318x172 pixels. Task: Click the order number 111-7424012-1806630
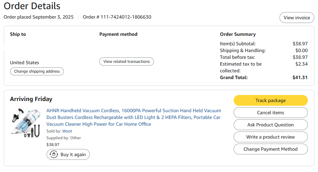coord(126,17)
